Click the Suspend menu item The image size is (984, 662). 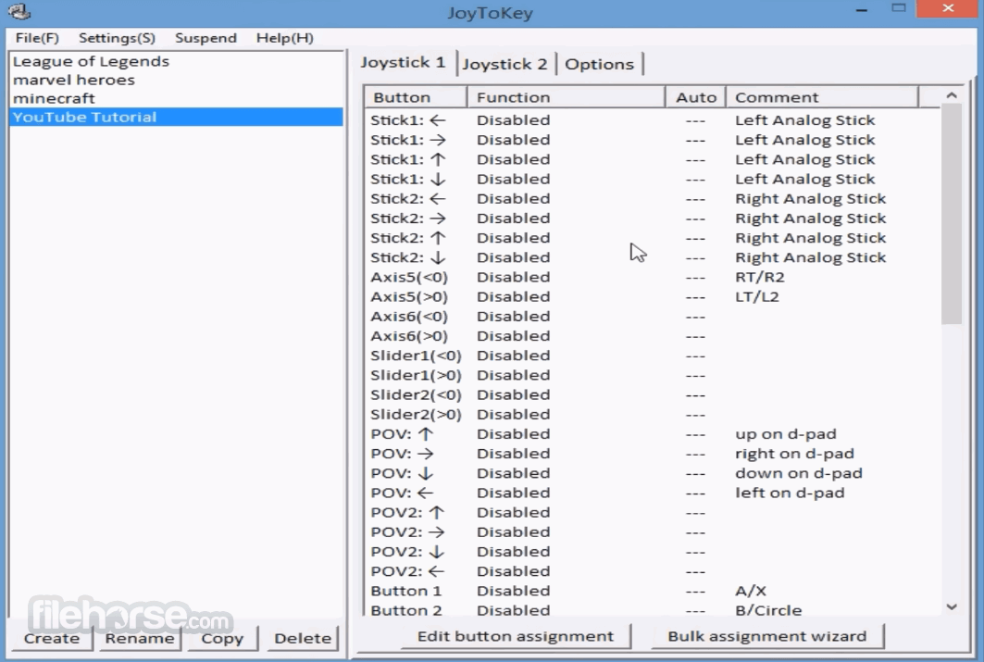[206, 38]
